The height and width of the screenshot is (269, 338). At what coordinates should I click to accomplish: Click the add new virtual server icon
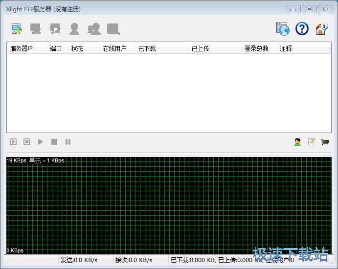click(16, 29)
